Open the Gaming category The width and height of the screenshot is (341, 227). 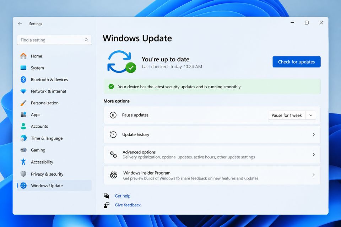point(54,150)
